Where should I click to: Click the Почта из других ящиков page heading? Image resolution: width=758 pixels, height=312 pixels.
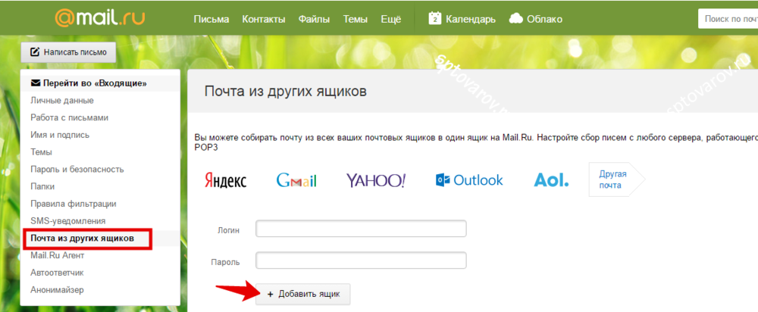(x=286, y=92)
